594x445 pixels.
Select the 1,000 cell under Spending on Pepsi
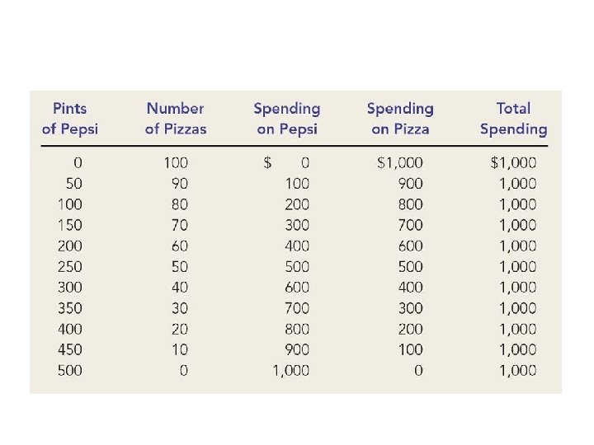[x=291, y=371]
